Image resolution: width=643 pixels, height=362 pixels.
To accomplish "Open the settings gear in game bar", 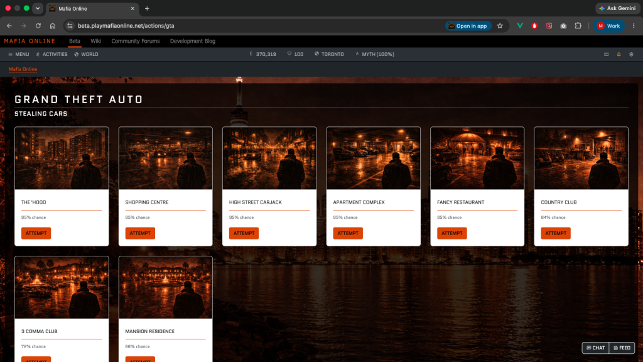I will point(631,54).
